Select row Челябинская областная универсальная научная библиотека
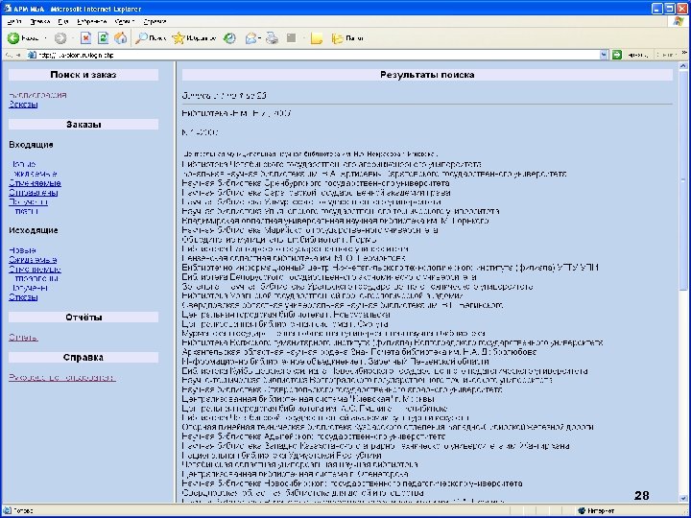Screen dimensions: 691x518 [299, 464]
